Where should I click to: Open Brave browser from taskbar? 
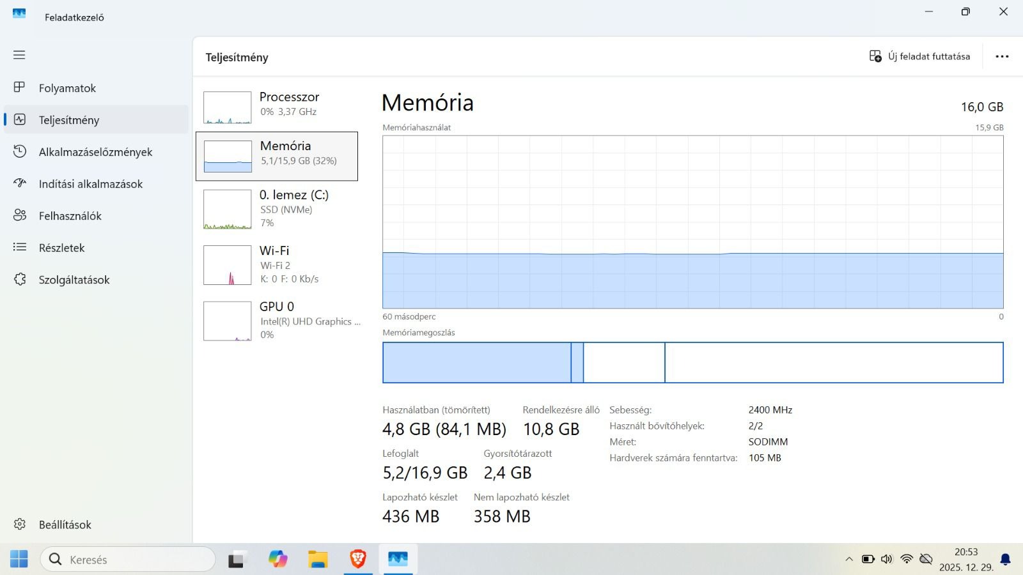(358, 560)
